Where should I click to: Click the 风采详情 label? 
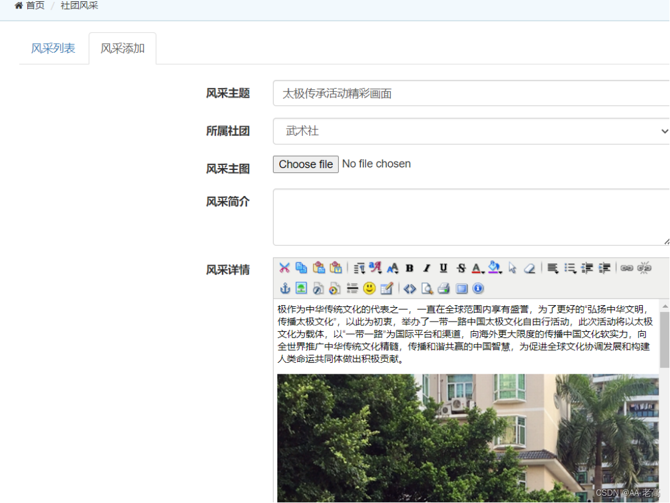click(x=228, y=269)
